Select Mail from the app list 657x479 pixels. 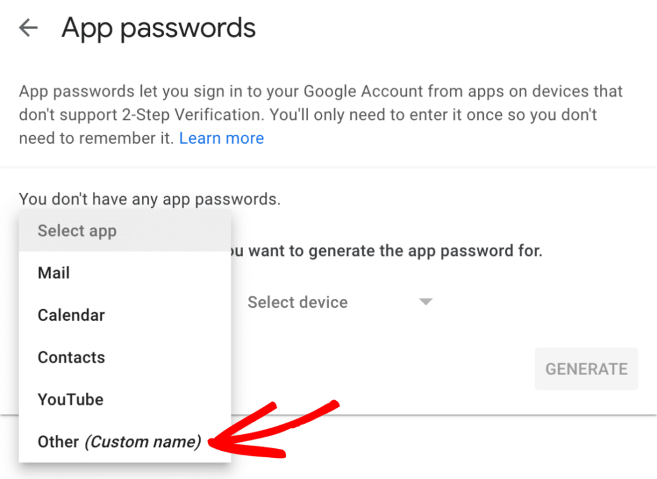[x=53, y=273]
